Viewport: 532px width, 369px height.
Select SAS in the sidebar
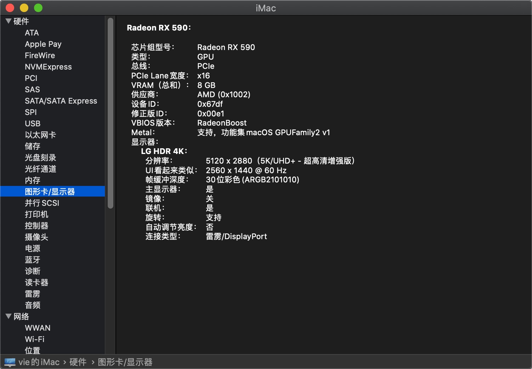coord(32,89)
